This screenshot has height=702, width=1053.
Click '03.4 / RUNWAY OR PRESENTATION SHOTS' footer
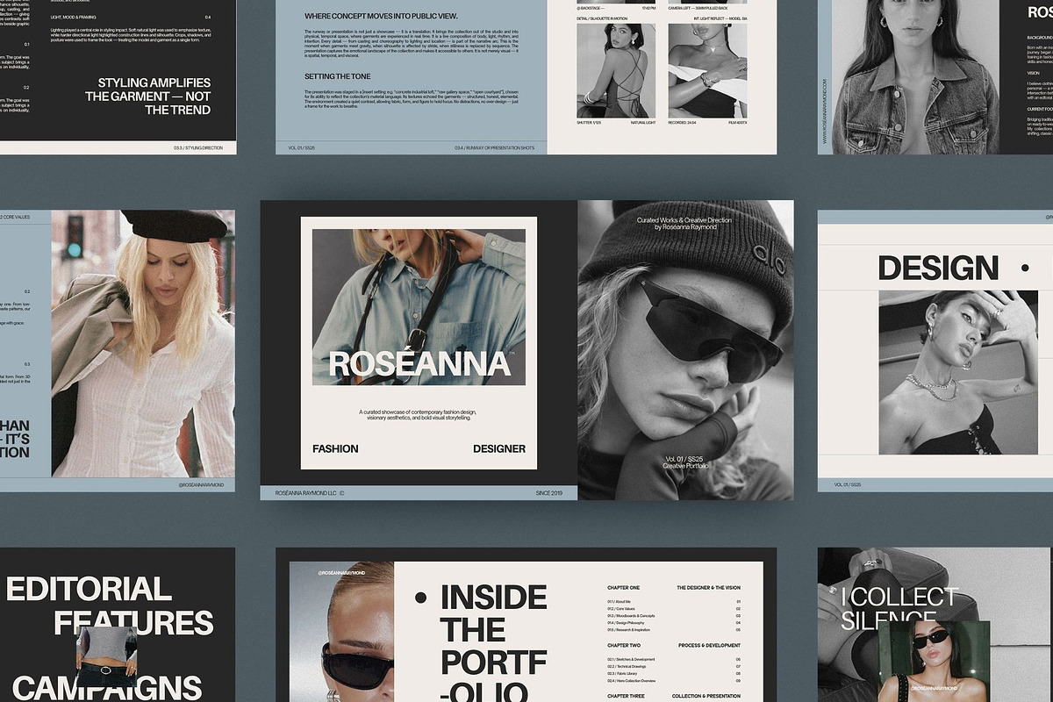[494, 148]
